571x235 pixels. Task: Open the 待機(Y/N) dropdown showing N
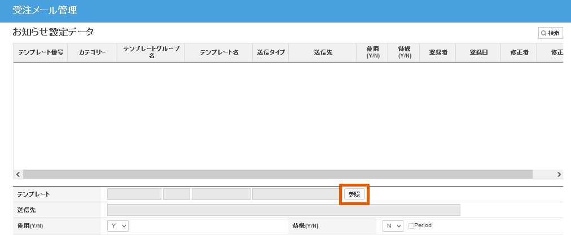coord(393,226)
